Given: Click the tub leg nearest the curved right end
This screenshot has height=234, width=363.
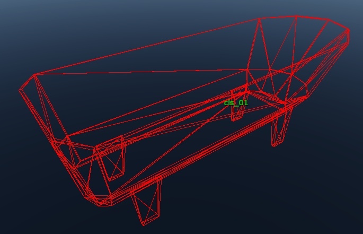Looking at the screenshot, I should [x=281, y=127].
